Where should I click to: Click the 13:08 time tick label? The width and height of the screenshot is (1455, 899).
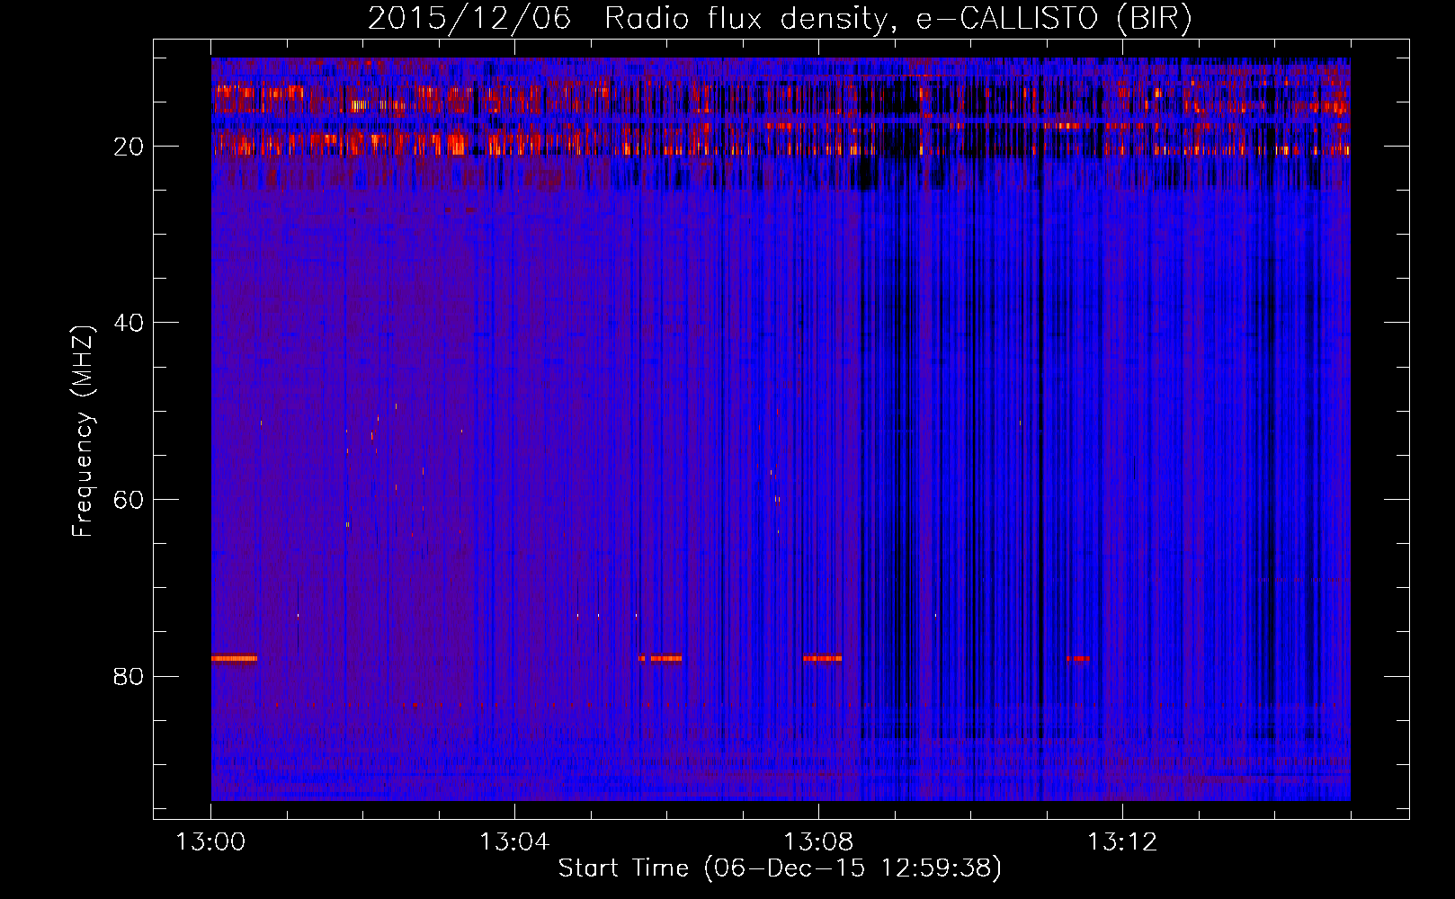pyautogui.click(x=818, y=842)
